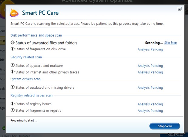Minimize the Smart PC Care dialog
The height and width of the screenshot is (137, 188).
pos(180,8)
